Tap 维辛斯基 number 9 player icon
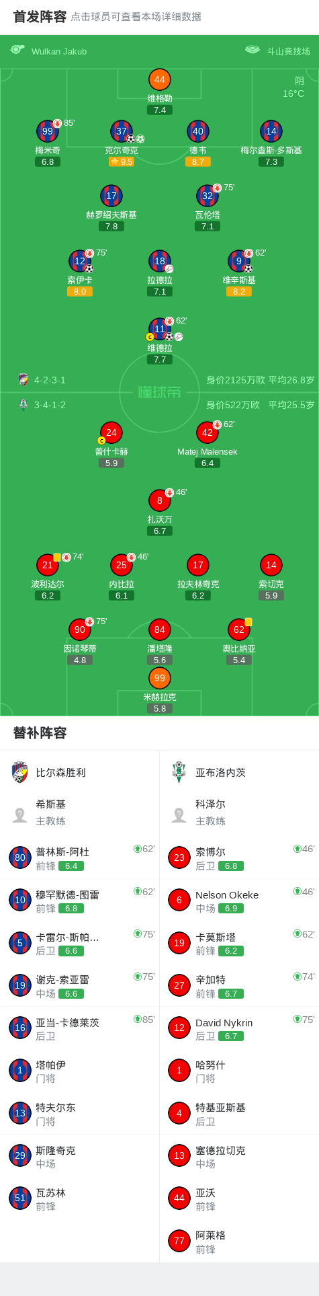 click(239, 261)
